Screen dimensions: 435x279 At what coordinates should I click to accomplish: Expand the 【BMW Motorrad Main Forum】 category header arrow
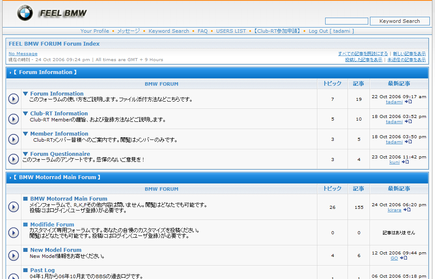10,177
